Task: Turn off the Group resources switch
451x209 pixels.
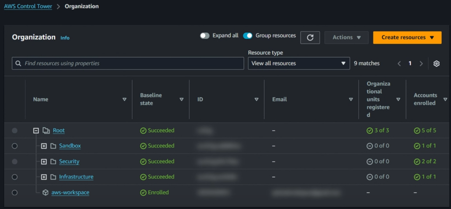Action: [x=248, y=36]
